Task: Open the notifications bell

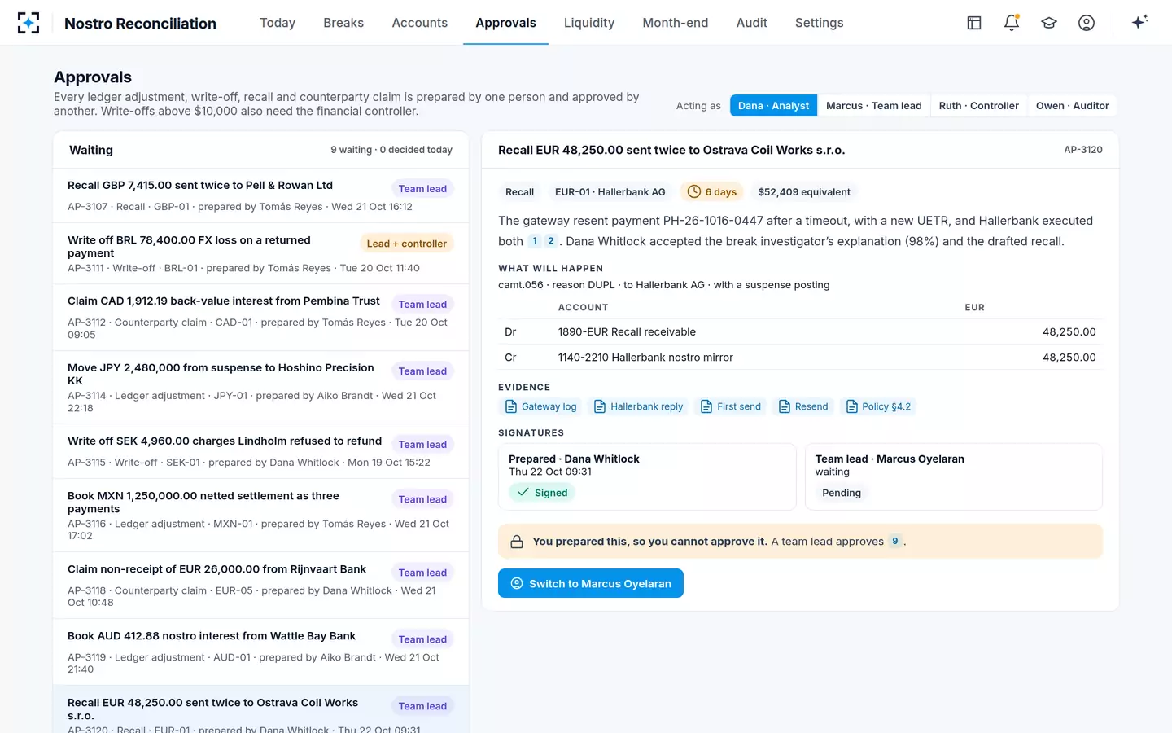Action: pyautogui.click(x=1012, y=23)
